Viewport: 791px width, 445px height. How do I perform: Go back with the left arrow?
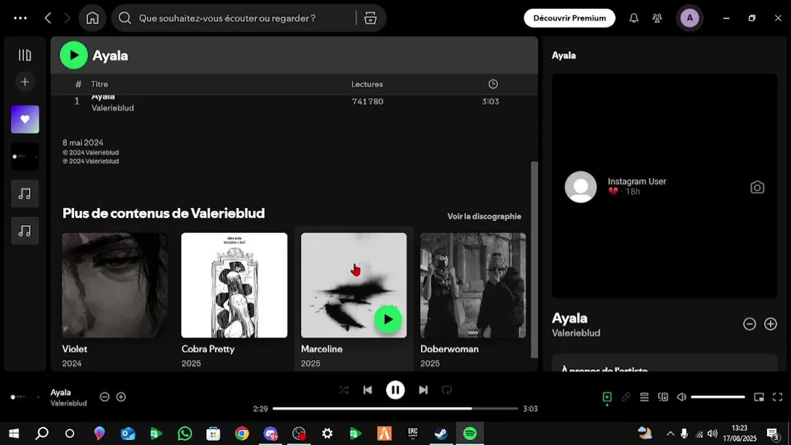click(x=48, y=18)
